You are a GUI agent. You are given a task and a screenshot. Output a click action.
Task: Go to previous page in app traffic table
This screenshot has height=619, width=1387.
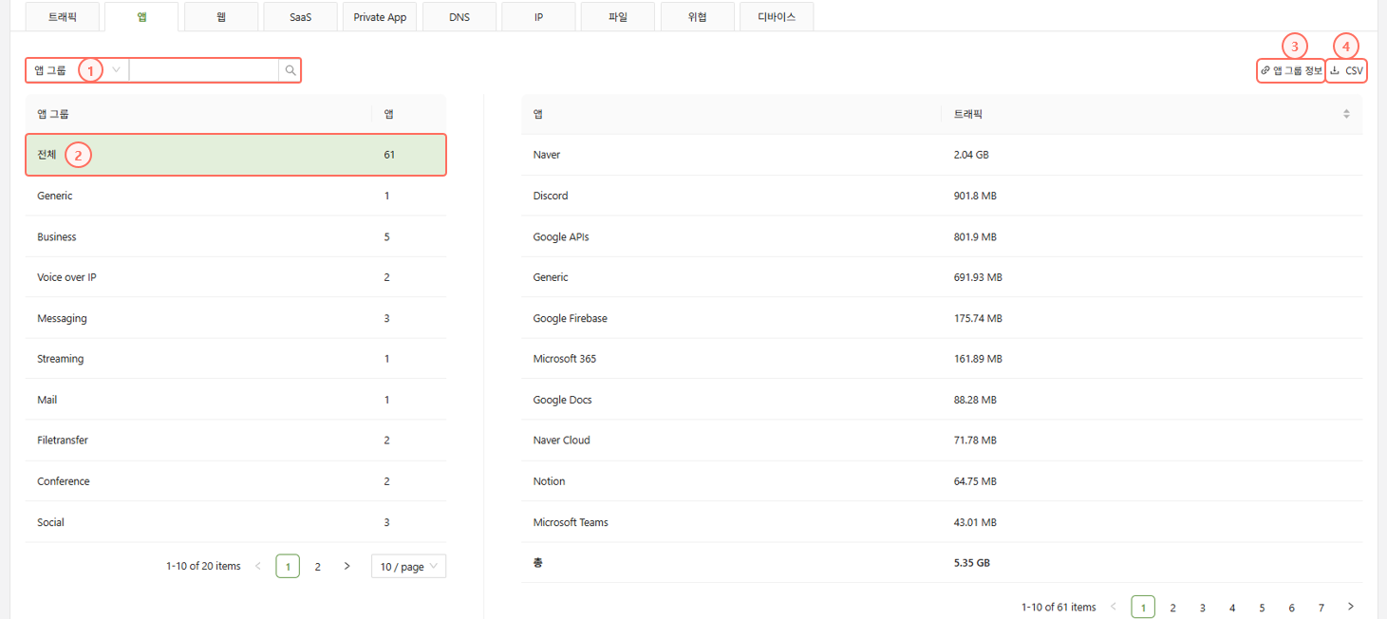tap(1113, 607)
